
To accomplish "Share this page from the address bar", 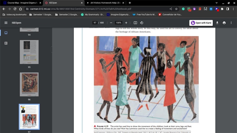I will [171, 9].
